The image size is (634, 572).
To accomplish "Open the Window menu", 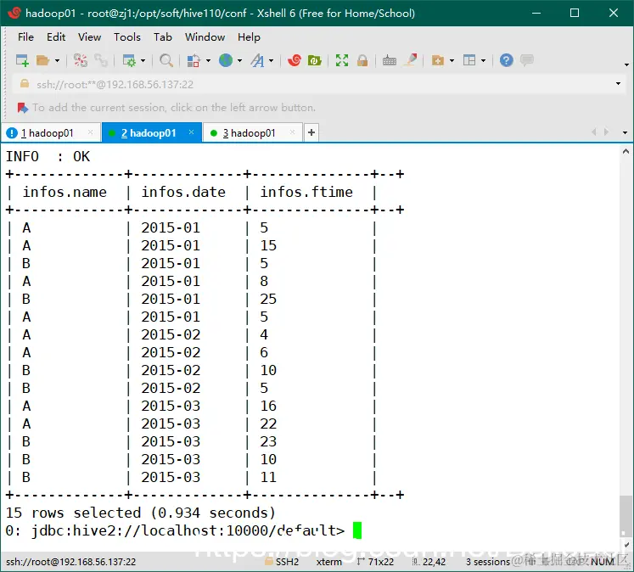I will [x=205, y=37].
